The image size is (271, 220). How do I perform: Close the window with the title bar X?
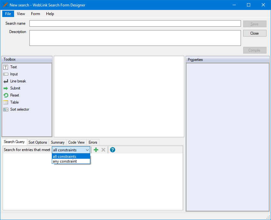[x=263, y=5]
